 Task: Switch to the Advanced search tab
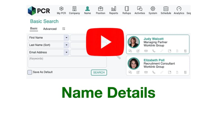click(50, 29)
